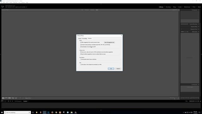Image resolution: width=202 pixels, height=114 pixels.
Task: Go forward with the filmstrip right arrow
Action: (12, 101)
